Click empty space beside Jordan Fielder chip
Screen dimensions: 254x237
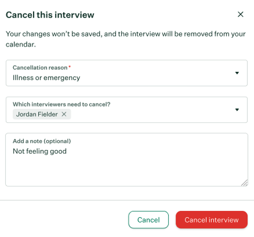point(151,114)
